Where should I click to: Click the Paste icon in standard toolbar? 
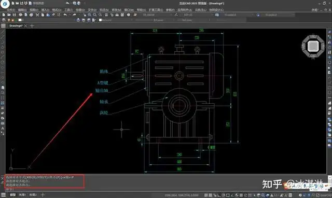coord(48,15)
